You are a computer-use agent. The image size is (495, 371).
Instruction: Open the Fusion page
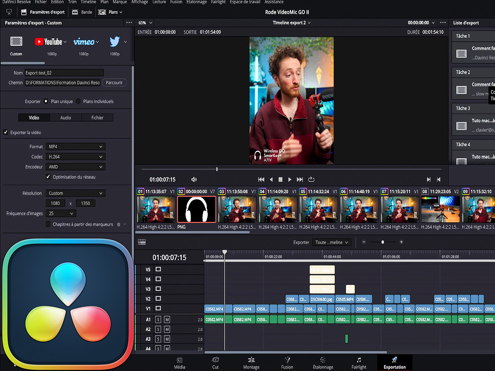[x=287, y=363]
